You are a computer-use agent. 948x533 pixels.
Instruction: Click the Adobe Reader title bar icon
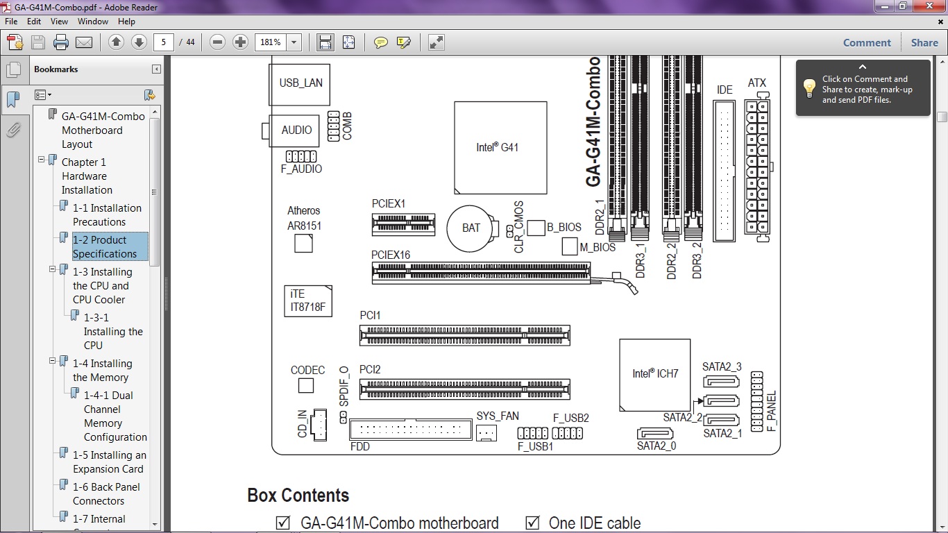click(x=6, y=6)
